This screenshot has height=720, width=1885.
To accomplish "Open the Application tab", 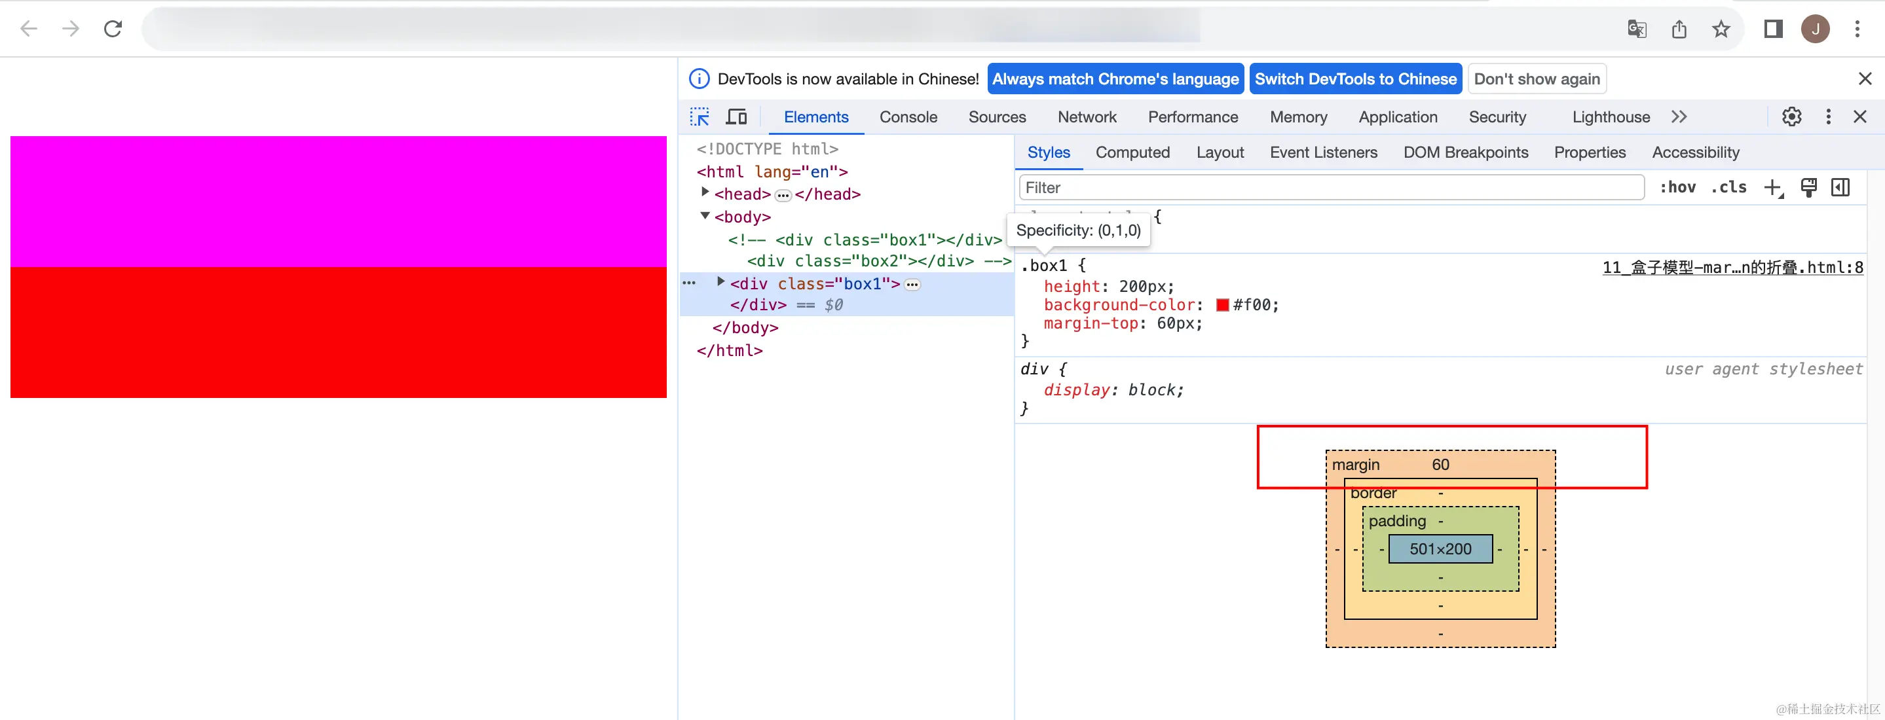I will point(1398,117).
